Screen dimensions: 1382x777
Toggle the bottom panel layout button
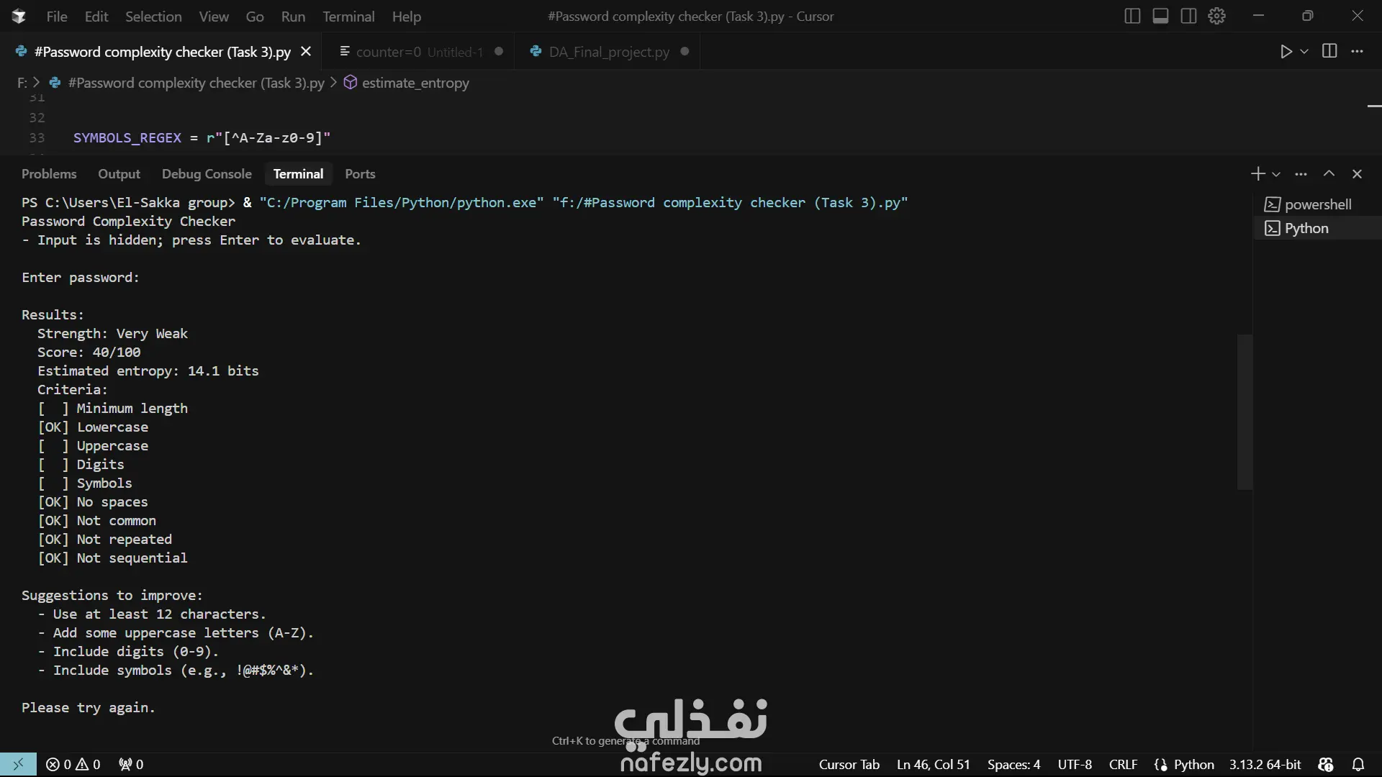(x=1160, y=16)
